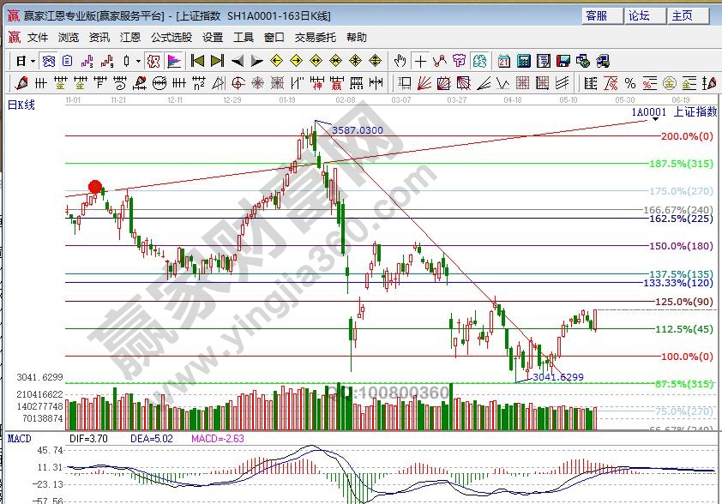Screen dimensions: 722x504
Task: Select the Gann fan lines tool
Action: click(x=424, y=83)
